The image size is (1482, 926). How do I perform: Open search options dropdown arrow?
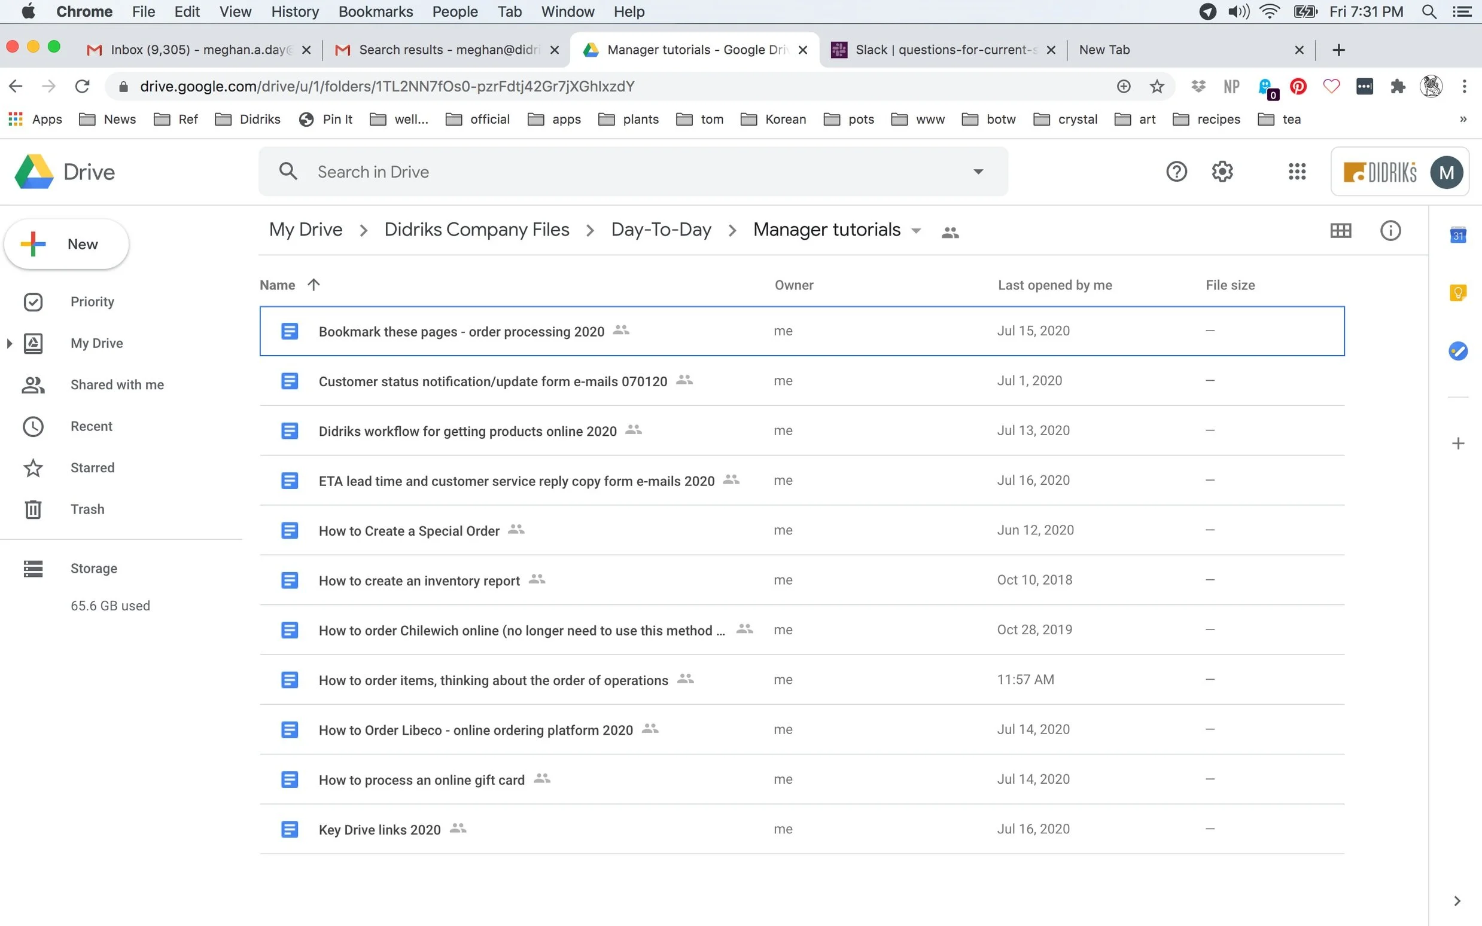pyautogui.click(x=978, y=172)
